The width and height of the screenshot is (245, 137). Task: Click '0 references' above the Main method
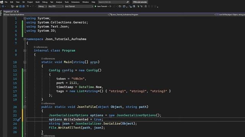(x=48, y=59)
